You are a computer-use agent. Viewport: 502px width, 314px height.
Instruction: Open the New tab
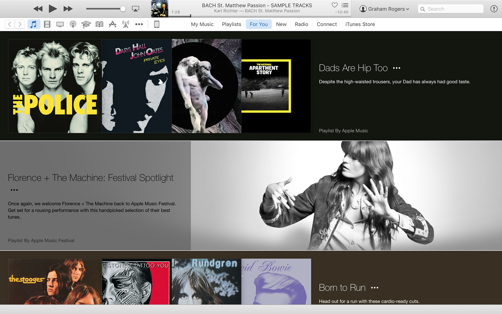[x=281, y=24]
